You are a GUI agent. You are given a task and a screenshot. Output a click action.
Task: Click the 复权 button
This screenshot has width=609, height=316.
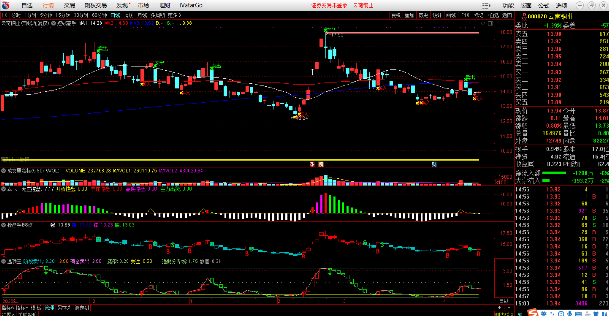(x=396, y=15)
